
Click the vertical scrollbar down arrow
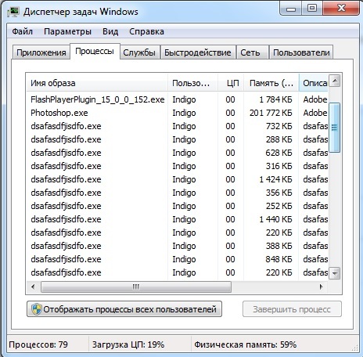coord(335,273)
